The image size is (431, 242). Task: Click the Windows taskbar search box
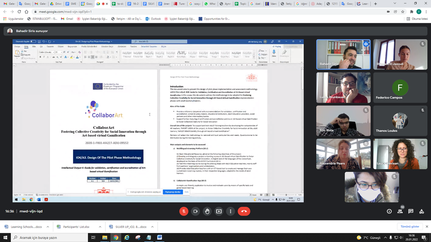tap(49, 237)
